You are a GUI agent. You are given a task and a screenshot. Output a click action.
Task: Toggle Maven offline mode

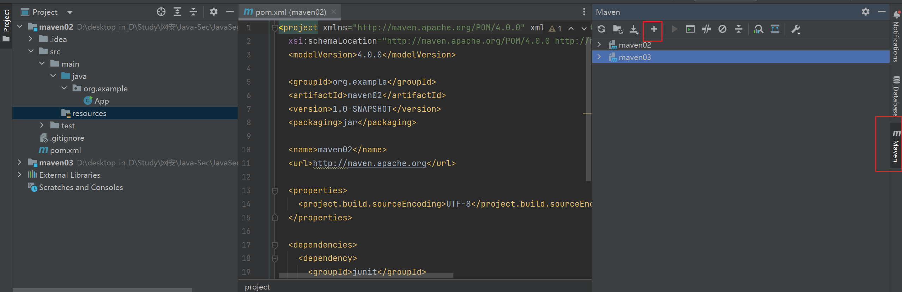[x=706, y=29]
